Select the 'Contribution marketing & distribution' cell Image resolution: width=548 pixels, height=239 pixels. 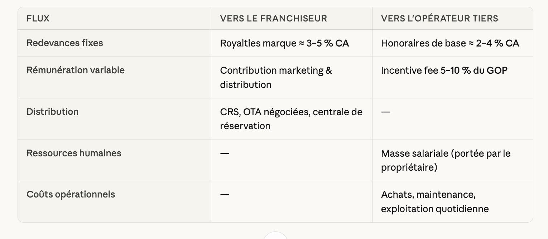coord(276,77)
